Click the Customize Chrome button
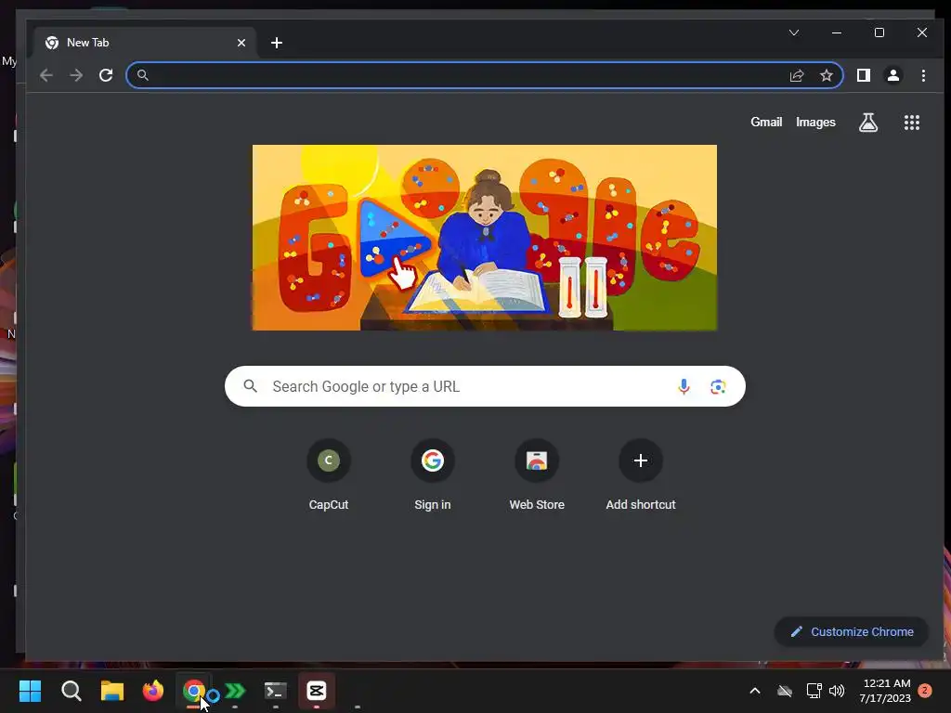Viewport: 951px width, 713px height. (852, 631)
